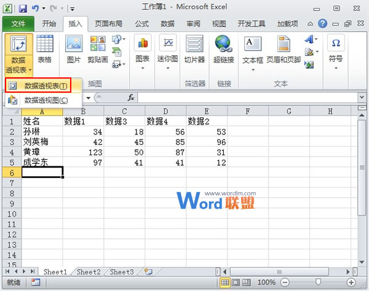Click the Save icon in quick access toolbar

(x=23, y=9)
